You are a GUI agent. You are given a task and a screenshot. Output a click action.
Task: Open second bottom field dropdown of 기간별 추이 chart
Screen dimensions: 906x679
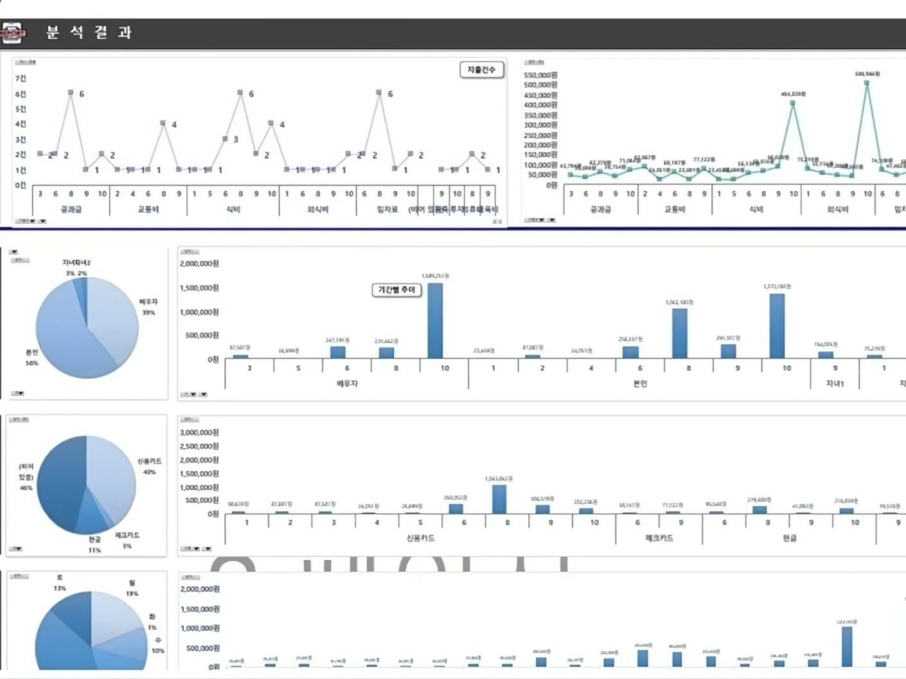pos(203,394)
